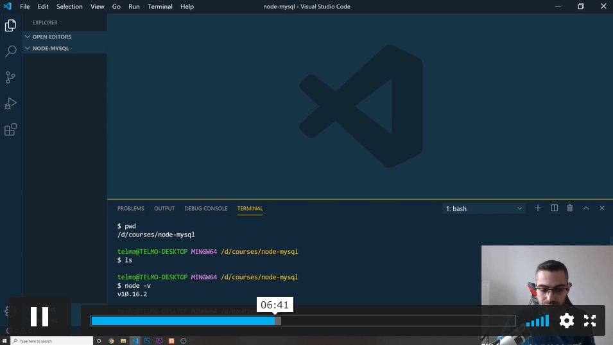Click the "v10.16.2" version output
The height and width of the screenshot is (345, 613).
(x=132, y=294)
